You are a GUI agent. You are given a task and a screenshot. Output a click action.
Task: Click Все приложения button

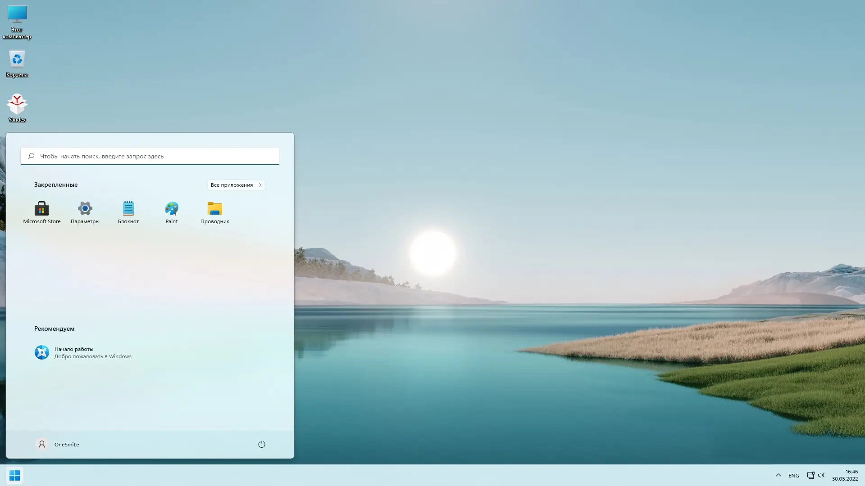pos(236,184)
